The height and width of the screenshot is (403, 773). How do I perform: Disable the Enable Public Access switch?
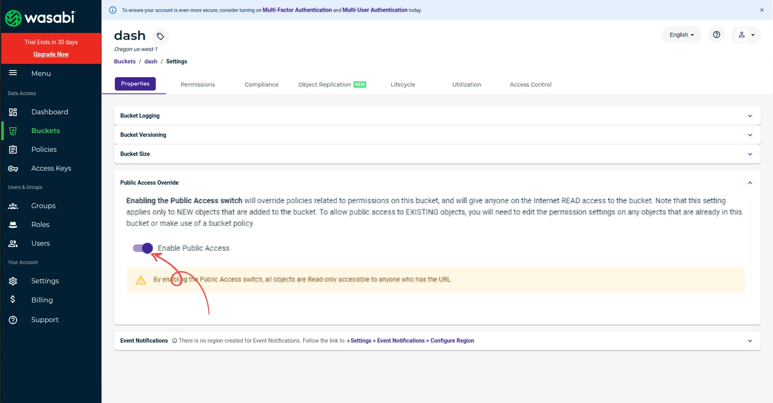pyautogui.click(x=143, y=248)
